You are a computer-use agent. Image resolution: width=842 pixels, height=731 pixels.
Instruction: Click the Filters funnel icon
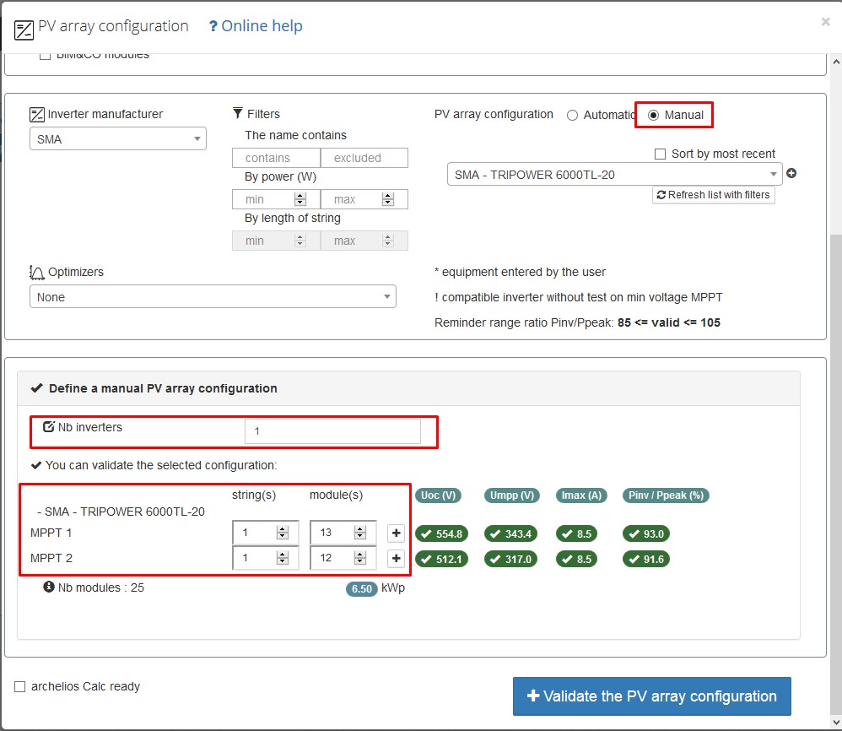(x=238, y=113)
